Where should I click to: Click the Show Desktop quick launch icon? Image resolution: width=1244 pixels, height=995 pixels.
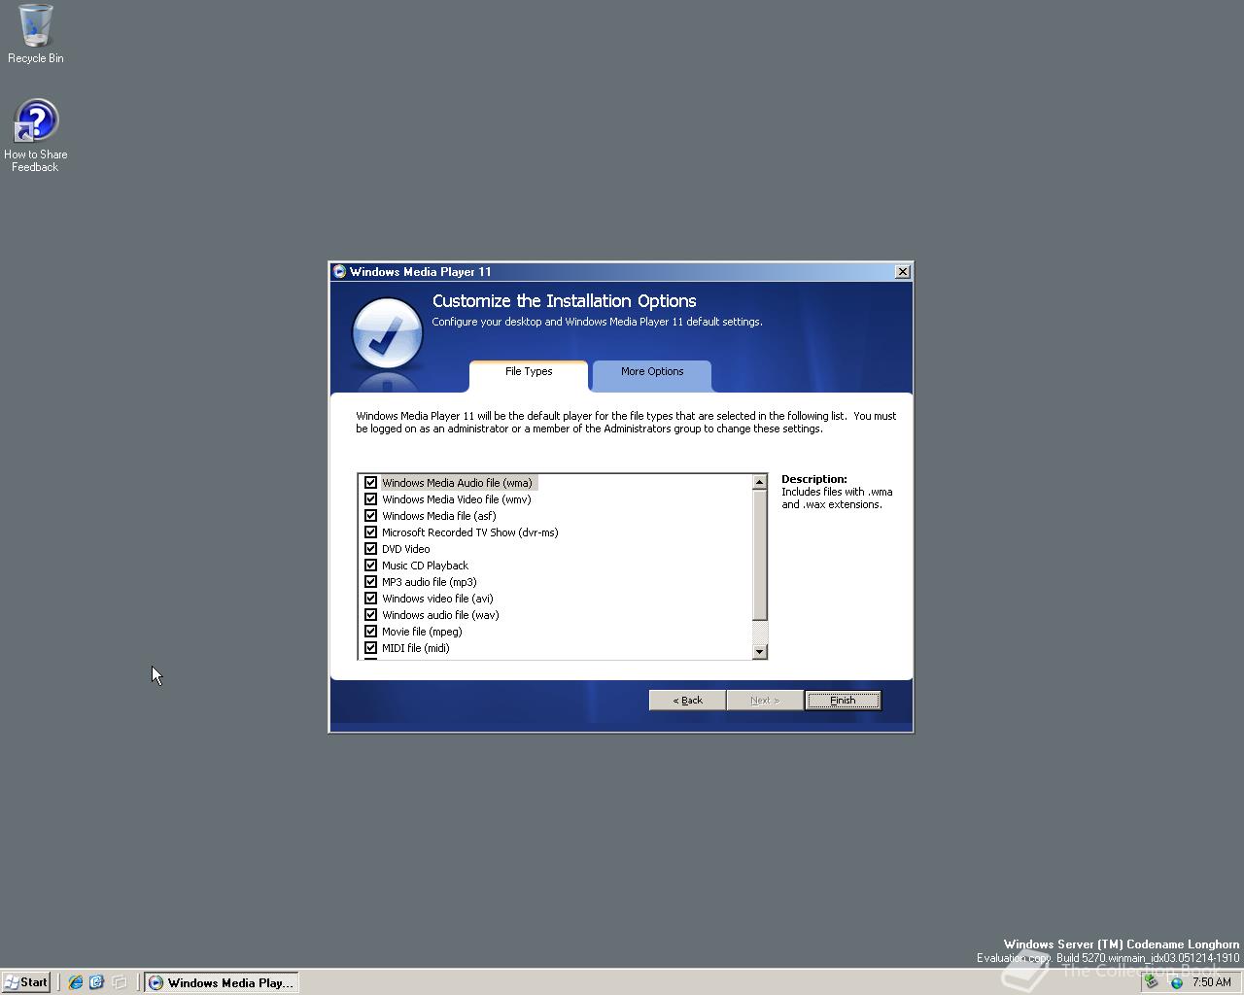119,982
